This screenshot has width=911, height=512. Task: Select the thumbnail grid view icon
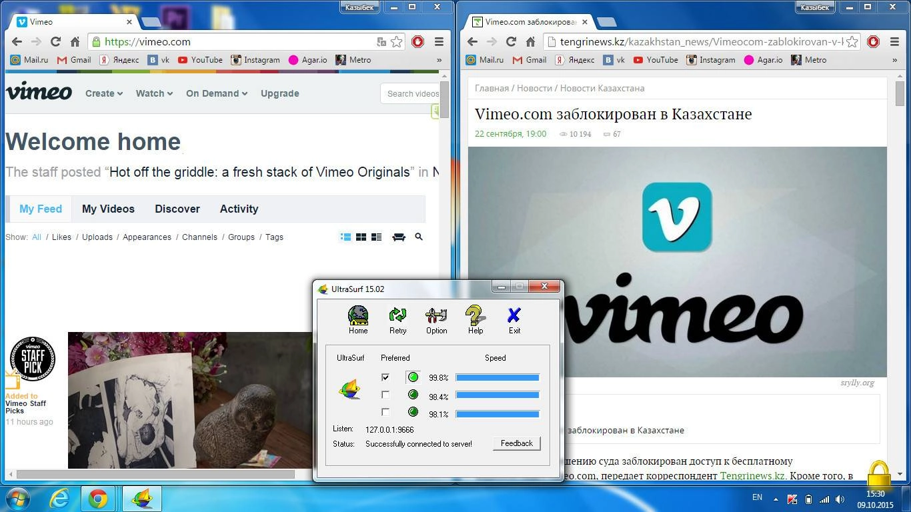pos(361,237)
